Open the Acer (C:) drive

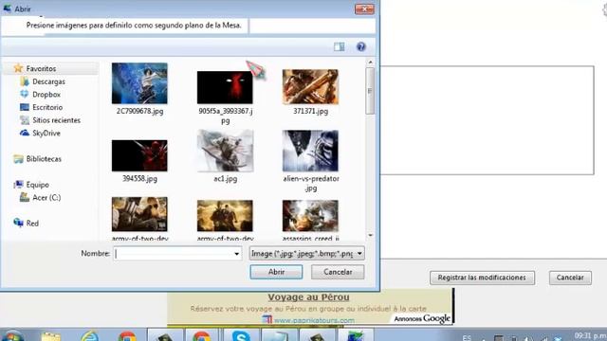[46, 198]
